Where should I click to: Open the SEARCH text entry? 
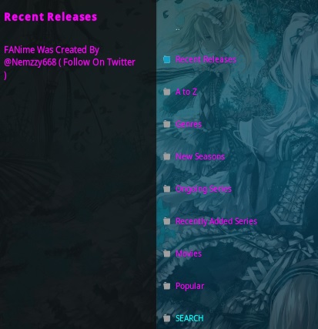click(x=189, y=318)
